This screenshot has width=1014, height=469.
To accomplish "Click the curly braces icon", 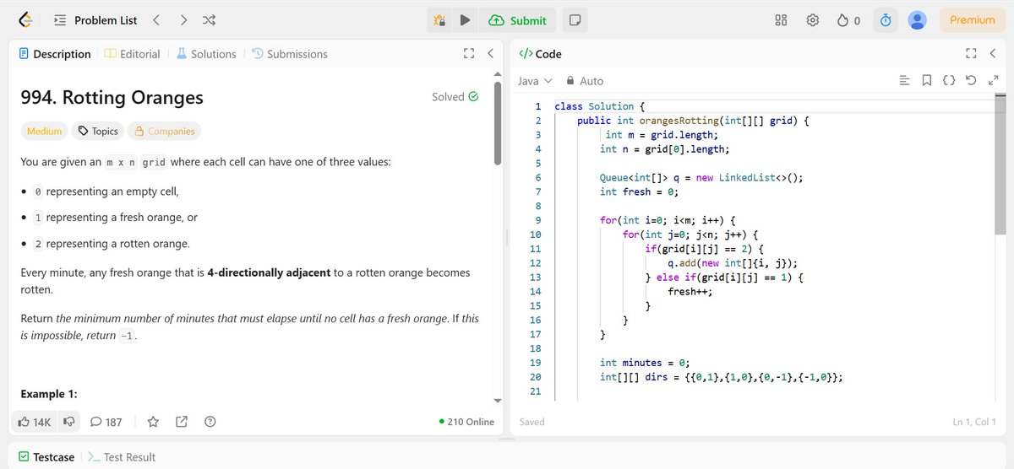I will pyautogui.click(x=949, y=81).
